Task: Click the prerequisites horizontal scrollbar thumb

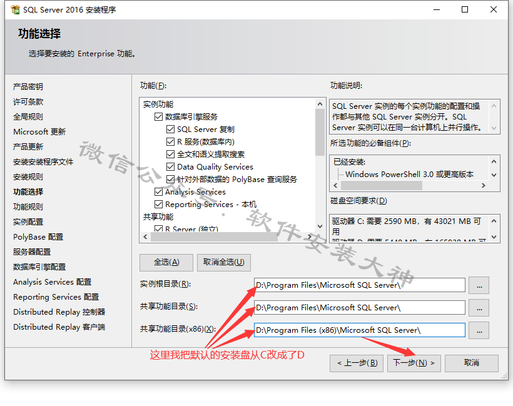Action: [x=382, y=186]
